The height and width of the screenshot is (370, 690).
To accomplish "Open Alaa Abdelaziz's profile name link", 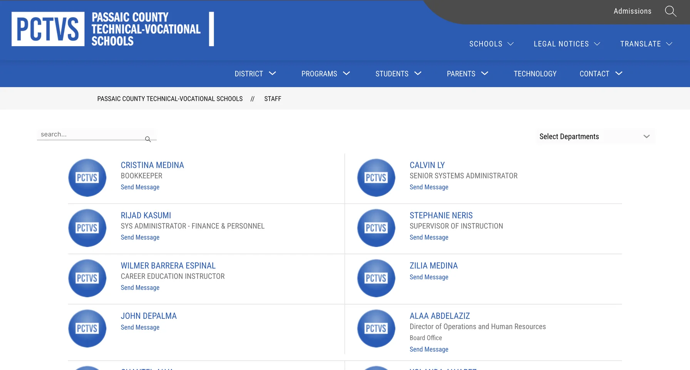I will click(440, 316).
